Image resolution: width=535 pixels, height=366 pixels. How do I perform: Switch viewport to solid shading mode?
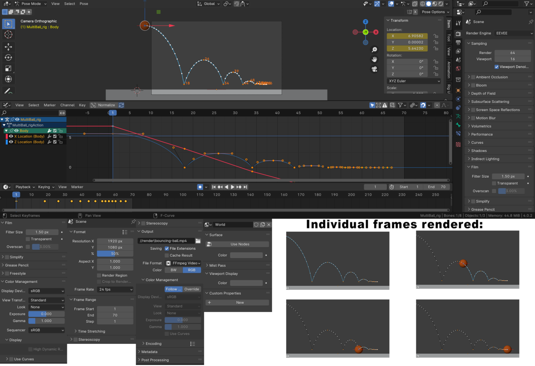coord(428,4)
